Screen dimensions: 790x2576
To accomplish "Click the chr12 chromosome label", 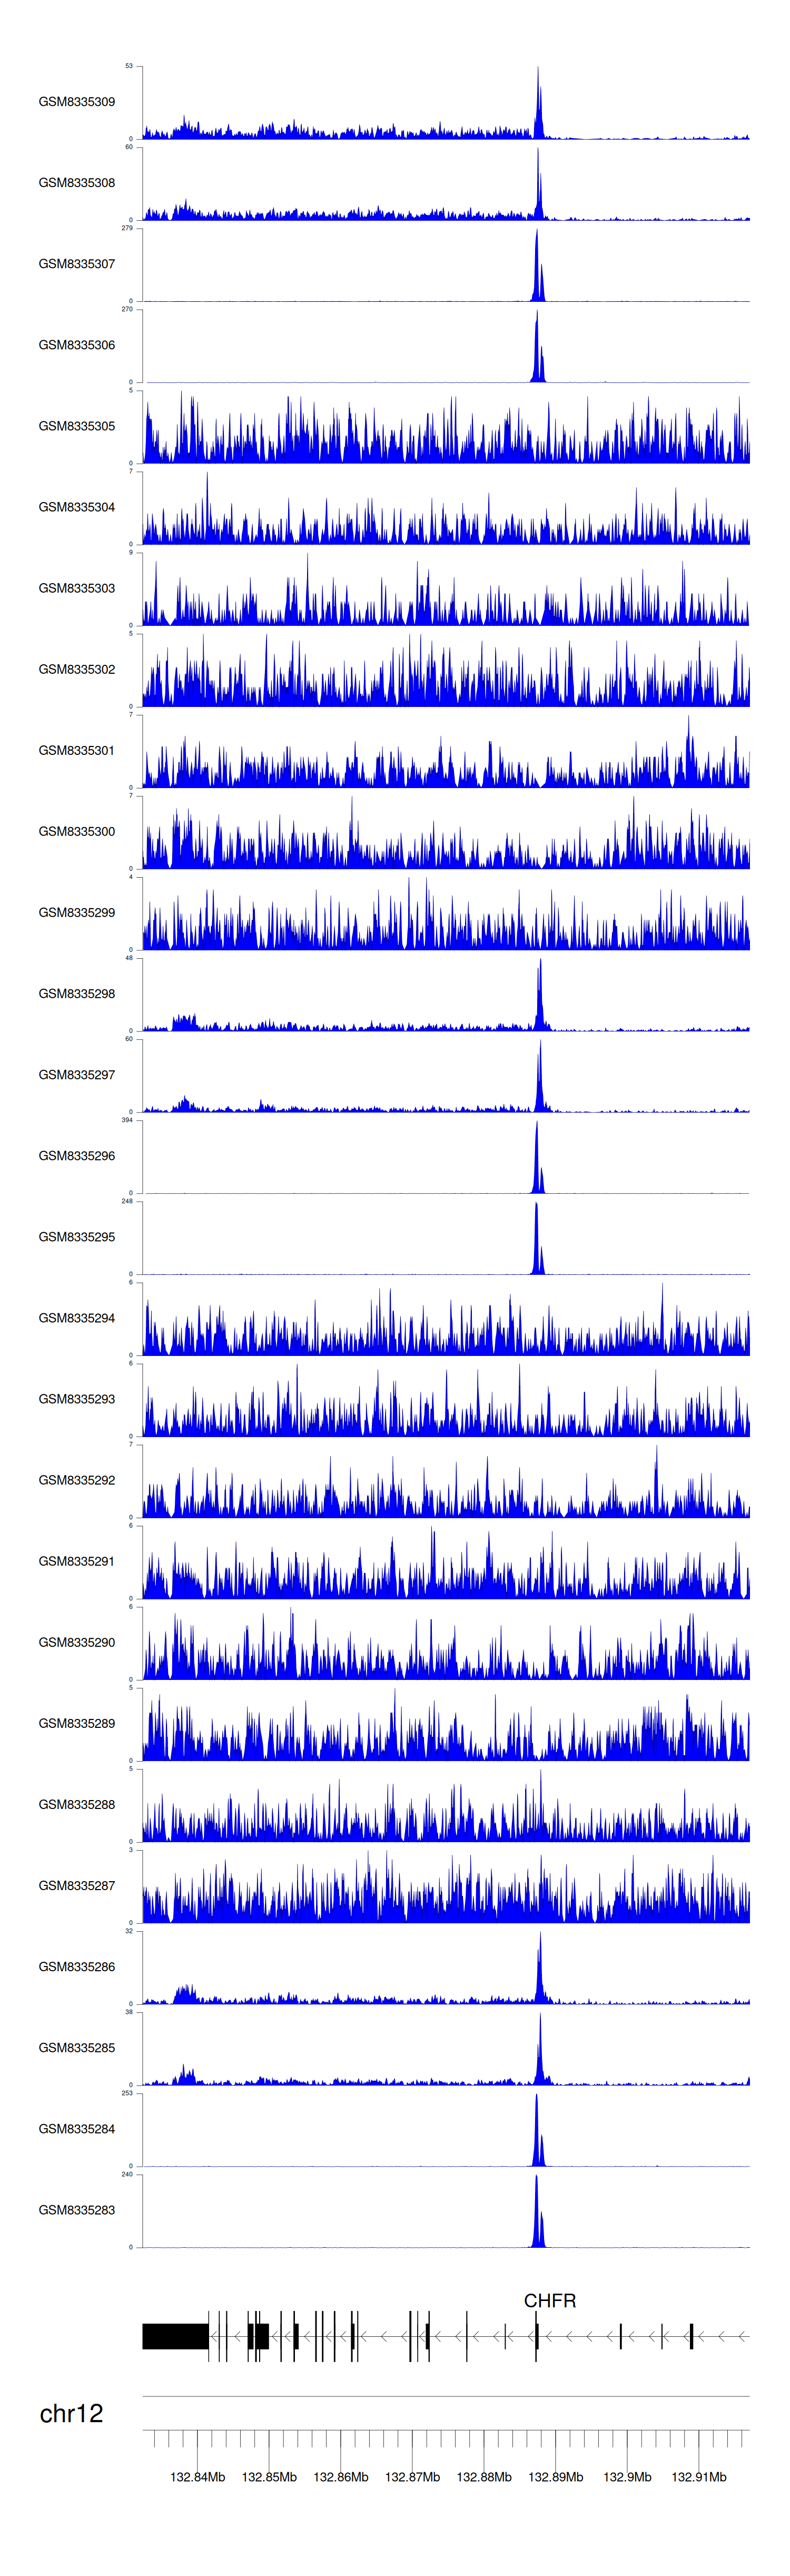I will [x=71, y=2413].
